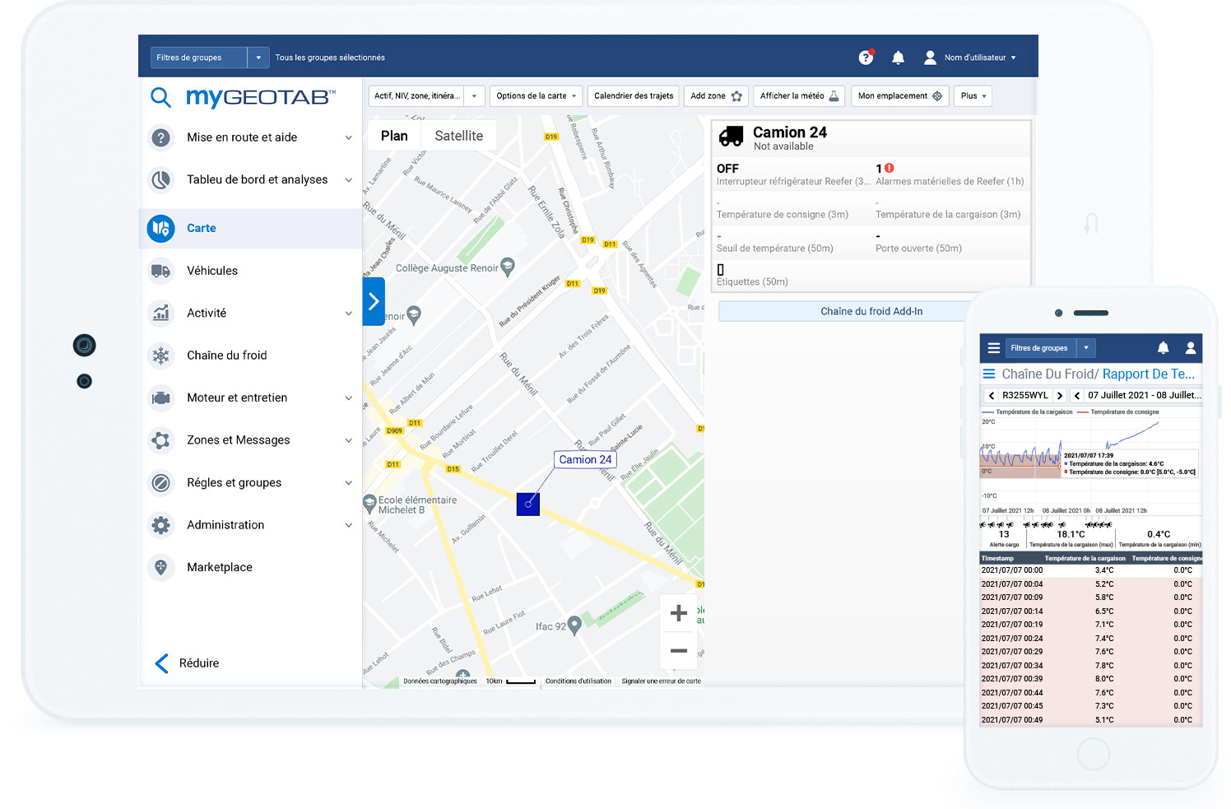
Task: Open the Marketplace sidebar icon
Action: 161,567
